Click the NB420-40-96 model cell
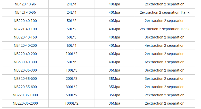Viewport: 201px width, 109px height. coord(25,4)
